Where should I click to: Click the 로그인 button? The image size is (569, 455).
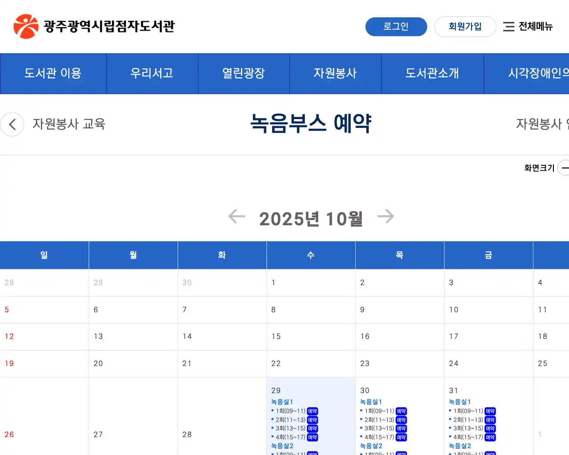pyautogui.click(x=396, y=27)
